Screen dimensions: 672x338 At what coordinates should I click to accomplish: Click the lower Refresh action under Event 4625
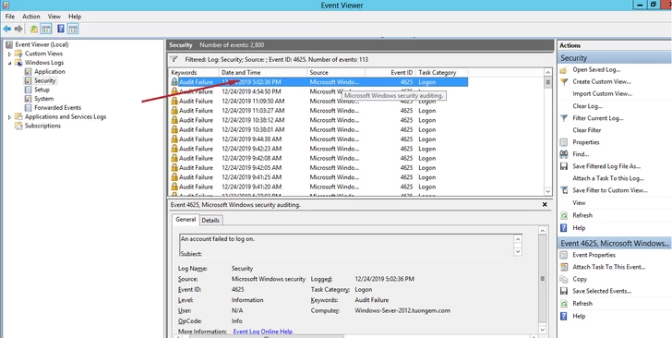(582, 303)
